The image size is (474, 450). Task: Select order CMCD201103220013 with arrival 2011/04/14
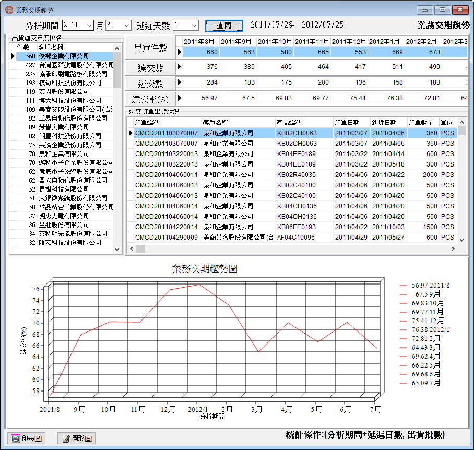coord(295,154)
